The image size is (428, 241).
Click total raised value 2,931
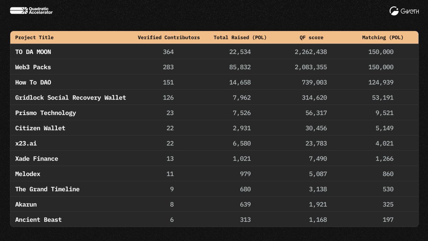click(x=242, y=128)
